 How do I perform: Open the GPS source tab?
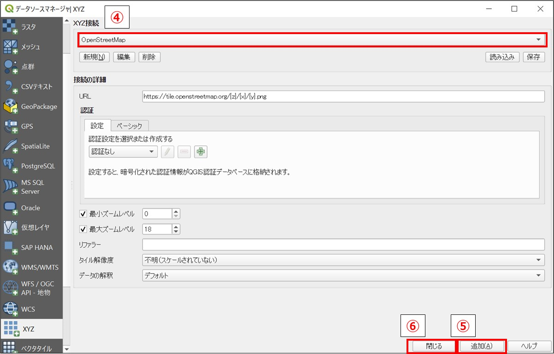coord(31,126)
